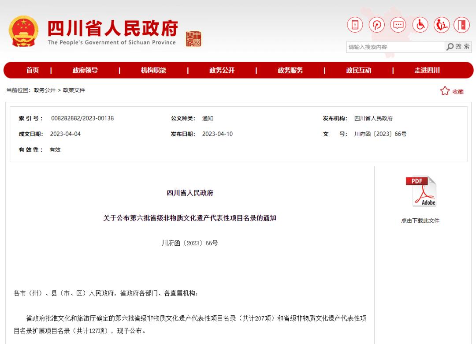Image resolution: width=476 pixels, height=344 pixels.
Task: Click 政务公开 in the breadcrumb path
Action: tap(45, 90)
